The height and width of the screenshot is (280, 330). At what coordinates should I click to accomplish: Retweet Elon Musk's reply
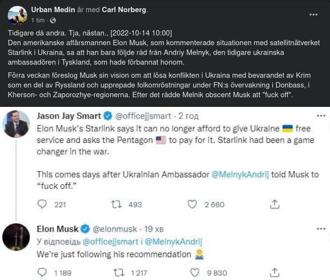pos(116,273)
